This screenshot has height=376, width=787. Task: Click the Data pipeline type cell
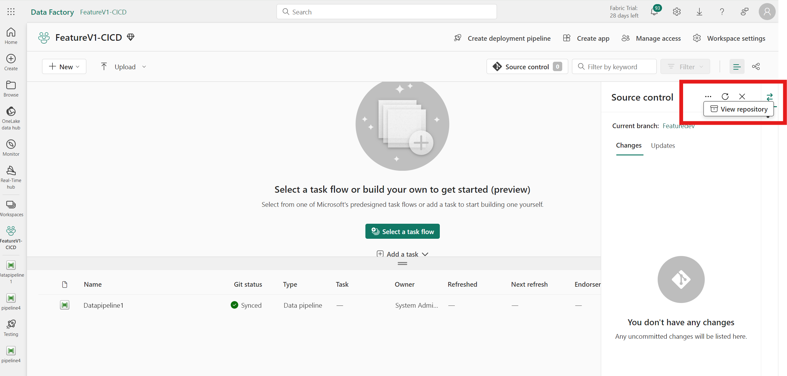[x=303, y=305]
